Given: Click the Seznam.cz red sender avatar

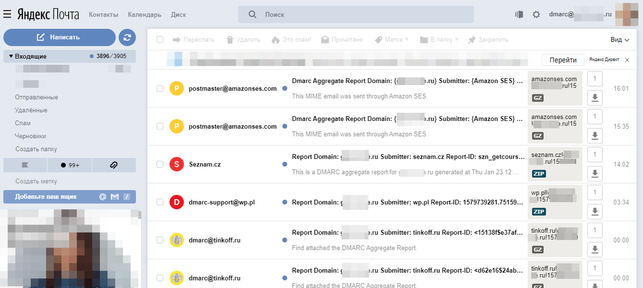Looking at the screenshot, I should tap(176, 164).
